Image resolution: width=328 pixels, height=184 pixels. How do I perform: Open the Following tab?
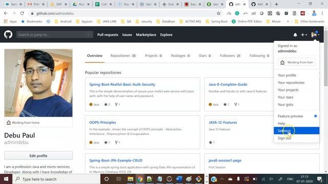(x=259, y=56)
